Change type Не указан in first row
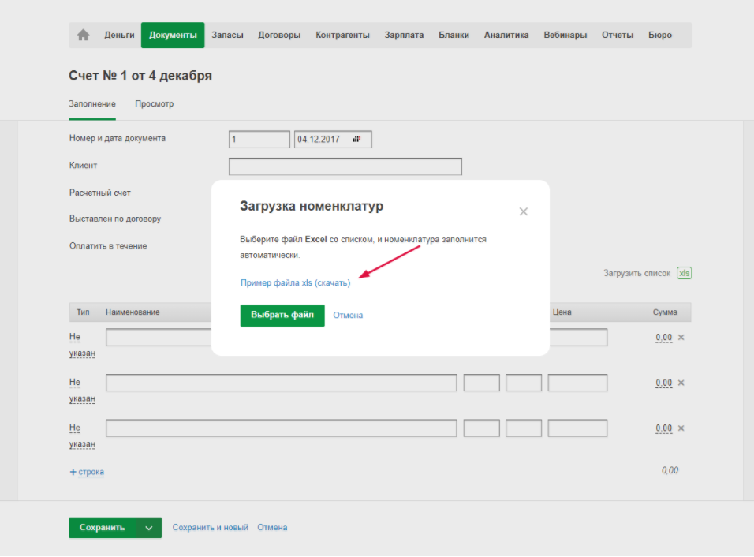Image resolution: width=754 pixels, height=557 pixels. (x=82, y=345)
